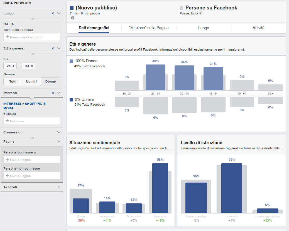Click the Bellezza interest entry
289x231 pixels.
9,114
